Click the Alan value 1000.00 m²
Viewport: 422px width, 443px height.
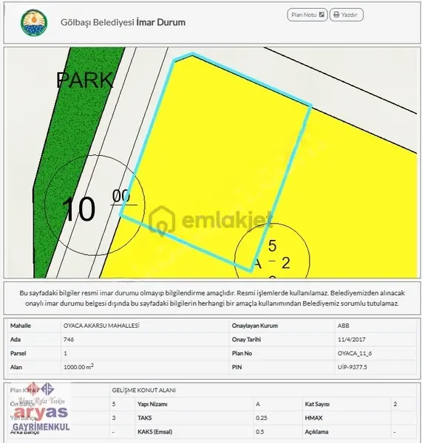[x=78, y=367]
